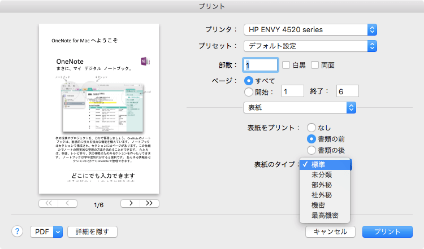This screenshot has width=424, height=249.
Task: Go to the previous preview page
Action: (x=68, y=203)
